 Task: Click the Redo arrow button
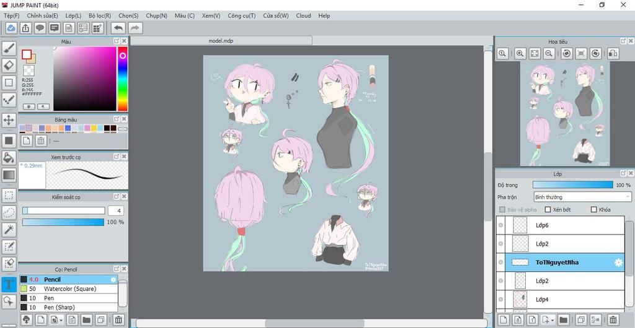click(x=136, y=28)
